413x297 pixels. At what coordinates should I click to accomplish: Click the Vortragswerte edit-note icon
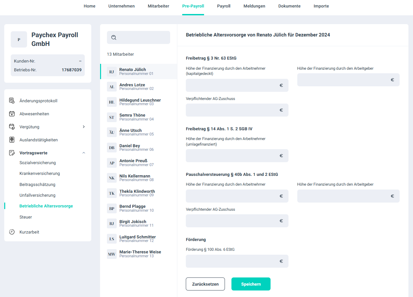12,153
